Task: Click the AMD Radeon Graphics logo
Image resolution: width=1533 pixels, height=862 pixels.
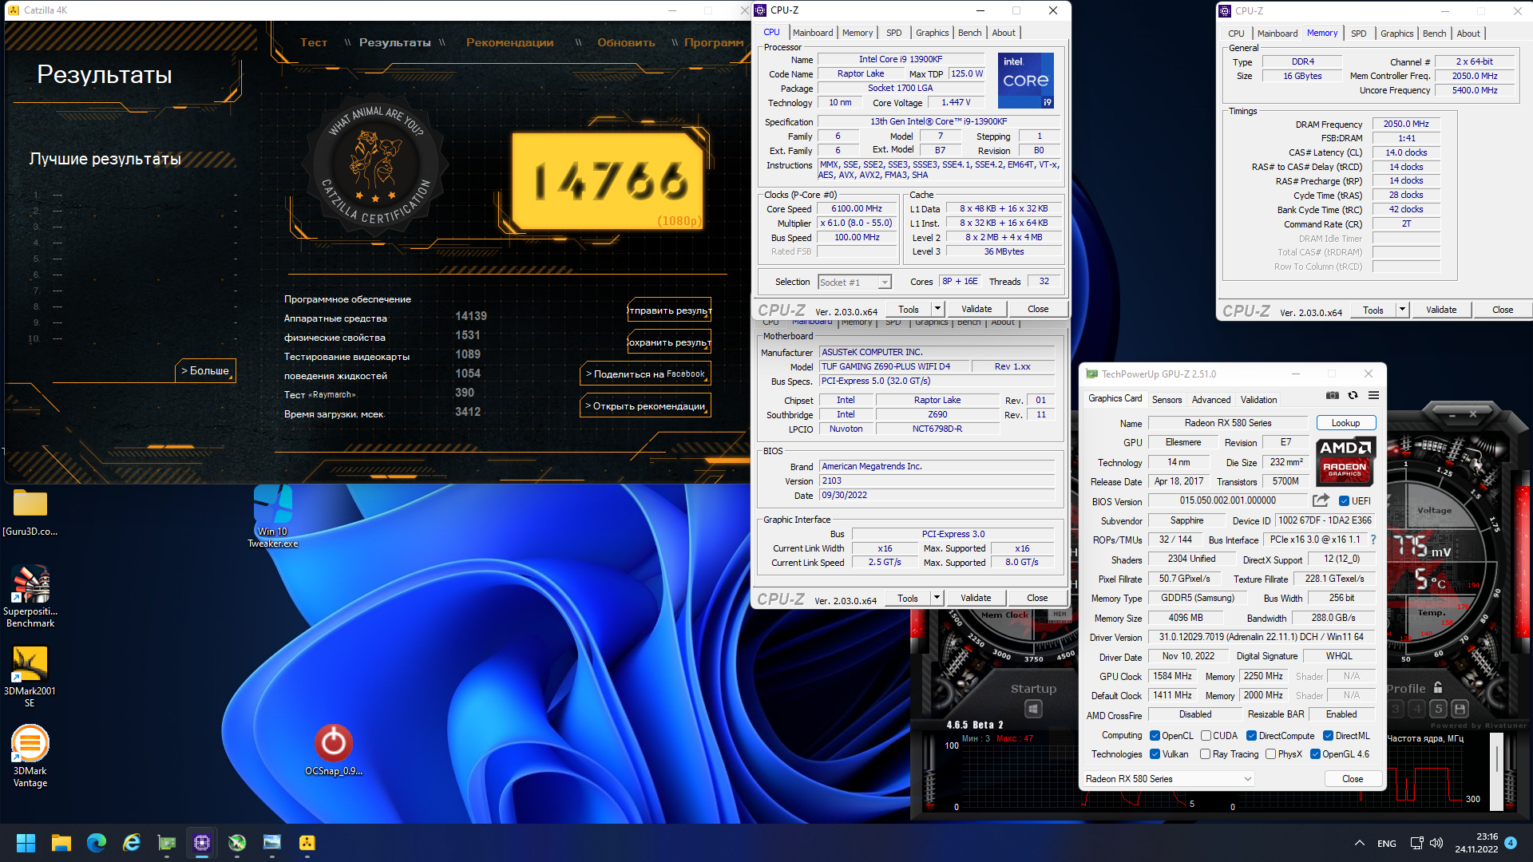Action: click(1345, 461)
